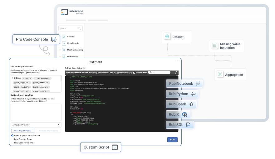Click the Spark star icon on RubiSpark
Image resolution: width=275 pixels, height=159 pixels.
coord(191,104)
